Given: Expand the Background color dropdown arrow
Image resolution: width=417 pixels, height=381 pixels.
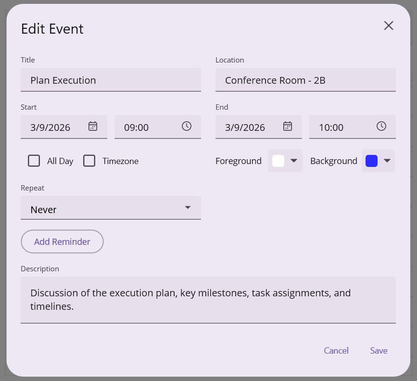Looking at the screenshot, I should [387, 161].
